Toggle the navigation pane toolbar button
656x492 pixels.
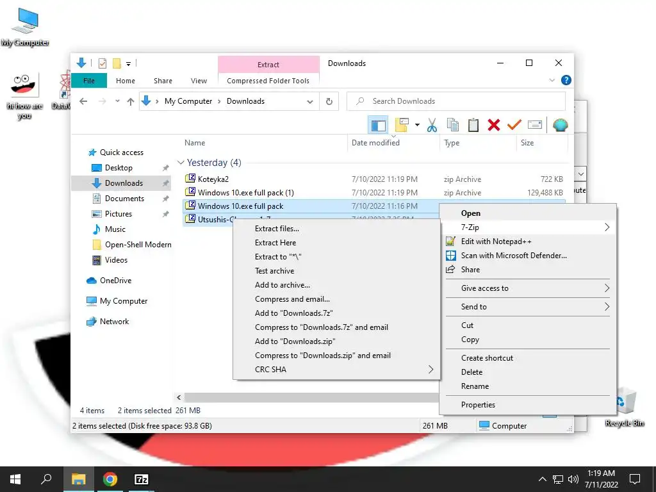point(378,125)
